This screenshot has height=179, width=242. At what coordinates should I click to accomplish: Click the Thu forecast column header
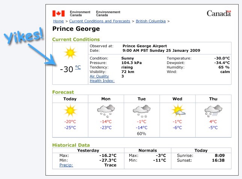pos(213,99)
